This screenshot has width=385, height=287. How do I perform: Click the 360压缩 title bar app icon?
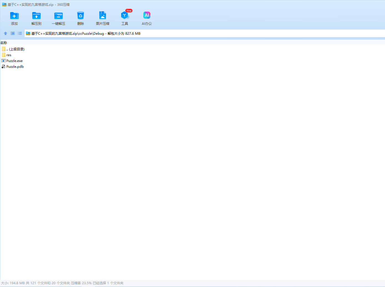pyautogui.click(x=4, y=4)
